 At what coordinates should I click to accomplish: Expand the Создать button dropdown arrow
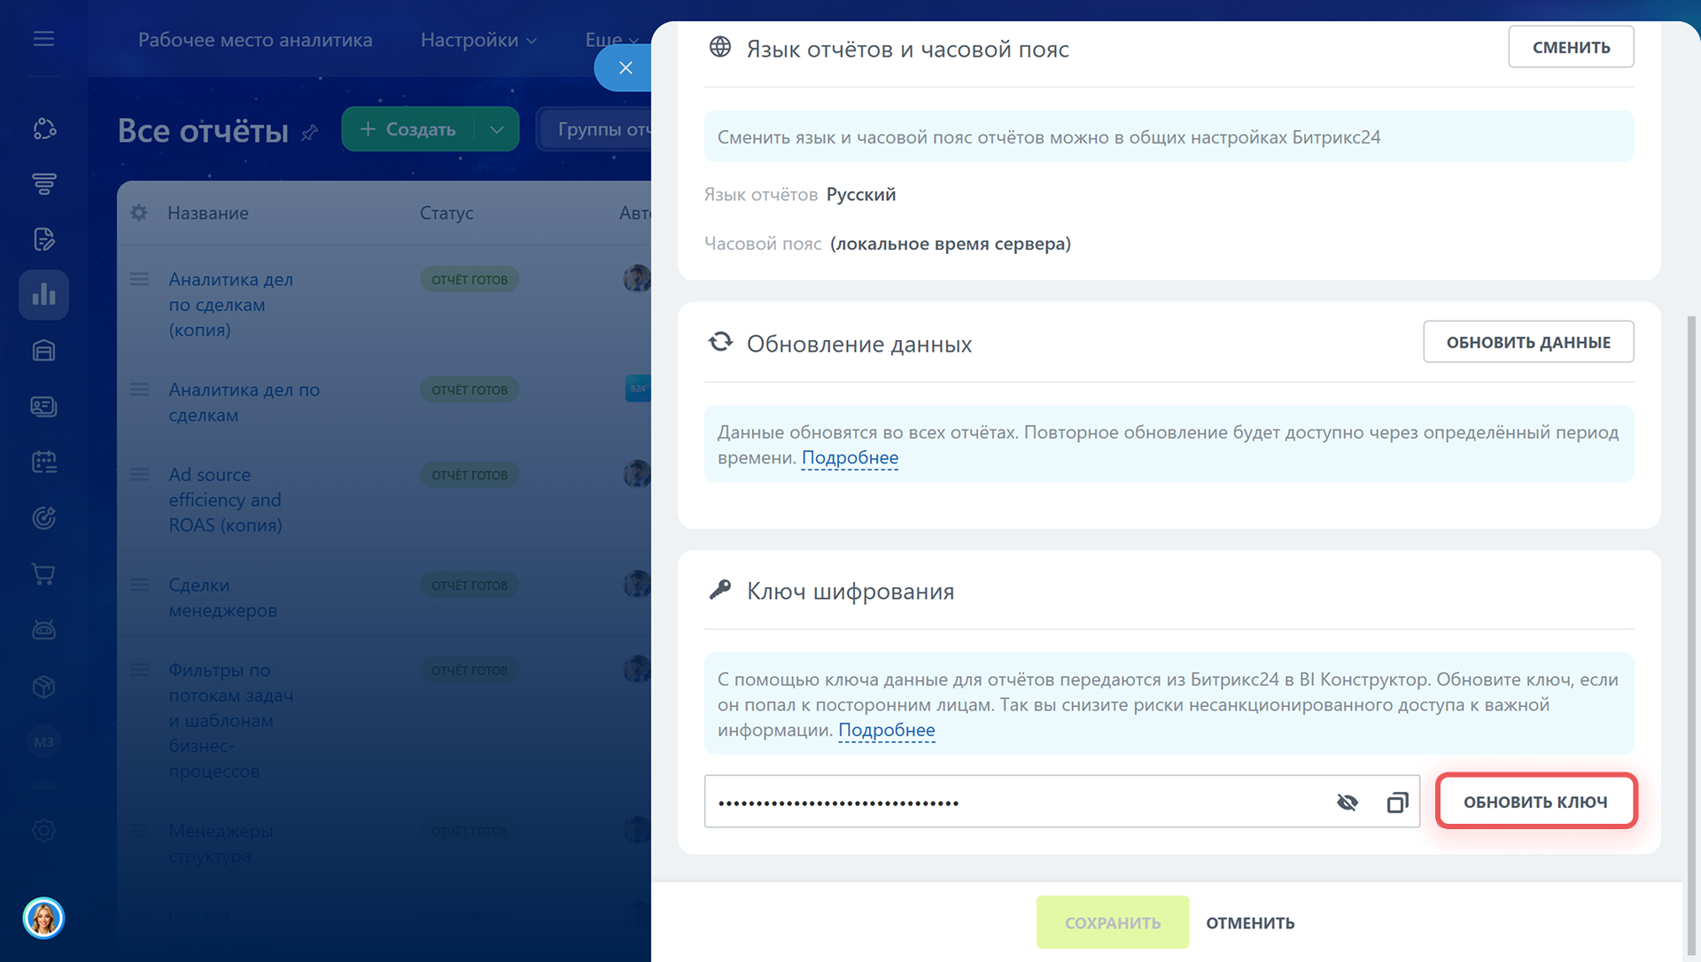point(497,129)
